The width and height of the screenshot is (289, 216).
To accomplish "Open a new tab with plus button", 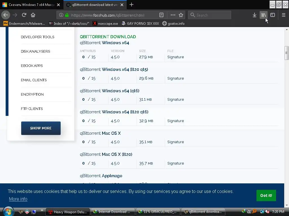I will [x=132, y=4].
